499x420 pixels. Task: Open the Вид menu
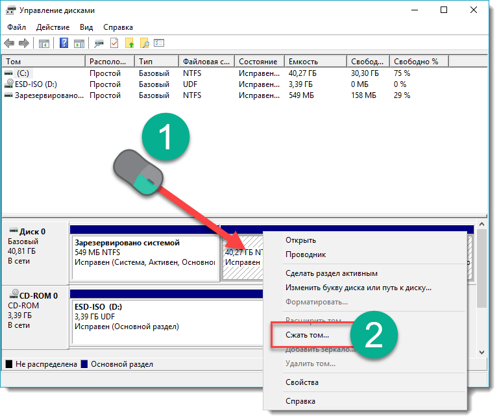(x=86, y=27)
